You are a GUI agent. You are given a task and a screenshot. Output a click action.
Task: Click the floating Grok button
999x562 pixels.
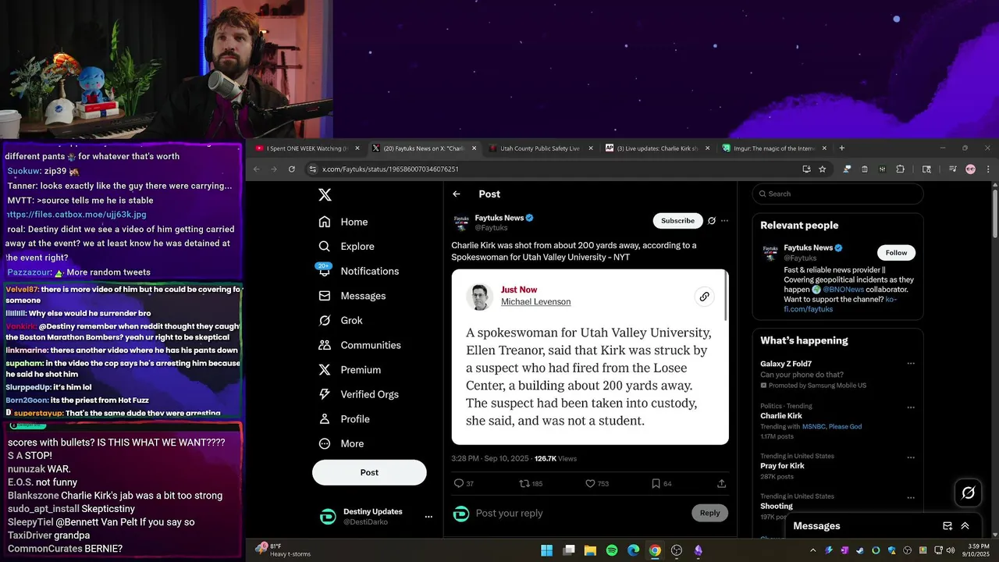[x=969, y=493]
